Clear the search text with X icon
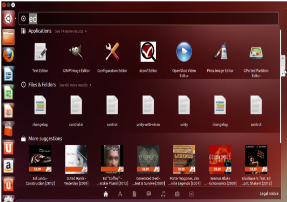Image resolution: width=287 pixels, height=202 pixels. (x=23, y=19)
